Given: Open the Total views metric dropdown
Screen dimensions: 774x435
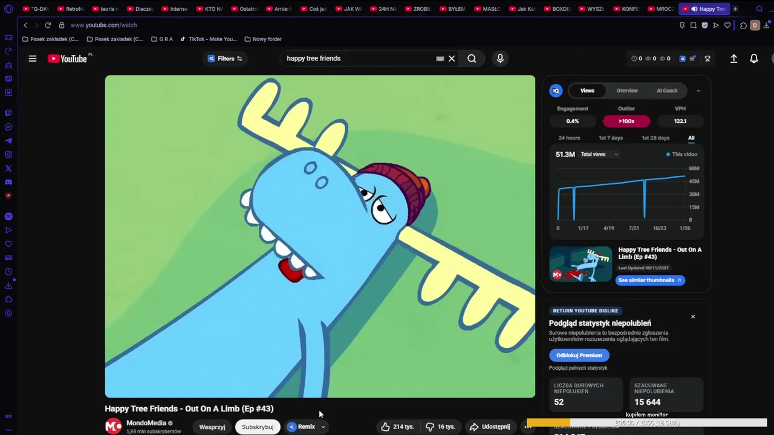Looking at the screenshot, I should [599, 154].
